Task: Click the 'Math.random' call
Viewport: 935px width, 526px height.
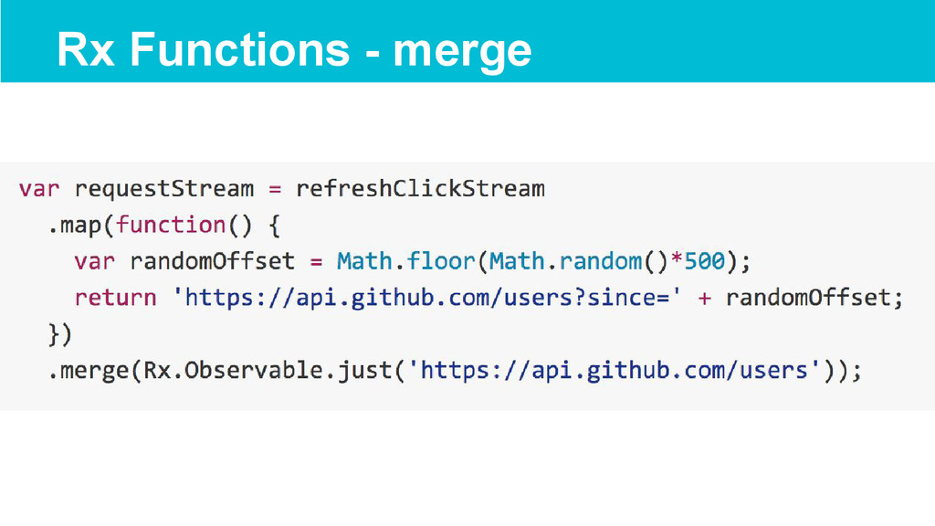Action: [x=565, y=261]
